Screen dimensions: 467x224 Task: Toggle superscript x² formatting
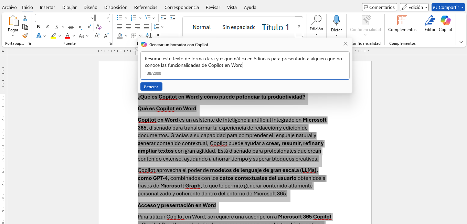pyautogui.click(x=89, y=27)
